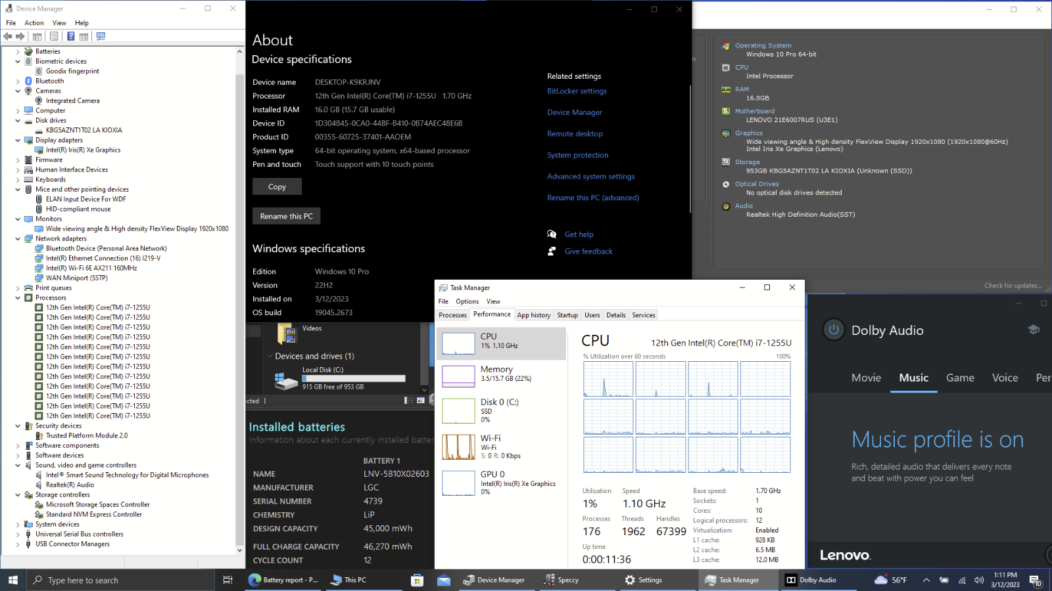Switch to the Processes tab in Task Manager
The width and height of the screenshot is (1052, 591).
[453, 315]
